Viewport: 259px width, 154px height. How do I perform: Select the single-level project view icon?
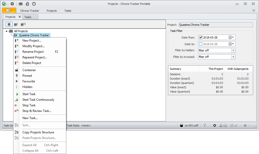(9, 24)
